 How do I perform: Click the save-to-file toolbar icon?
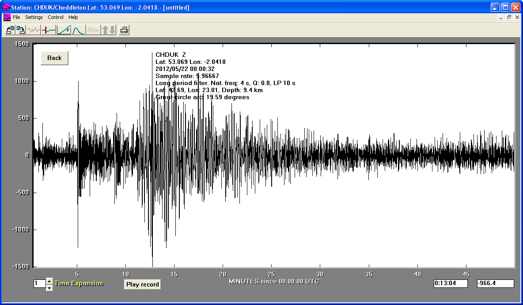pos(21,30)
